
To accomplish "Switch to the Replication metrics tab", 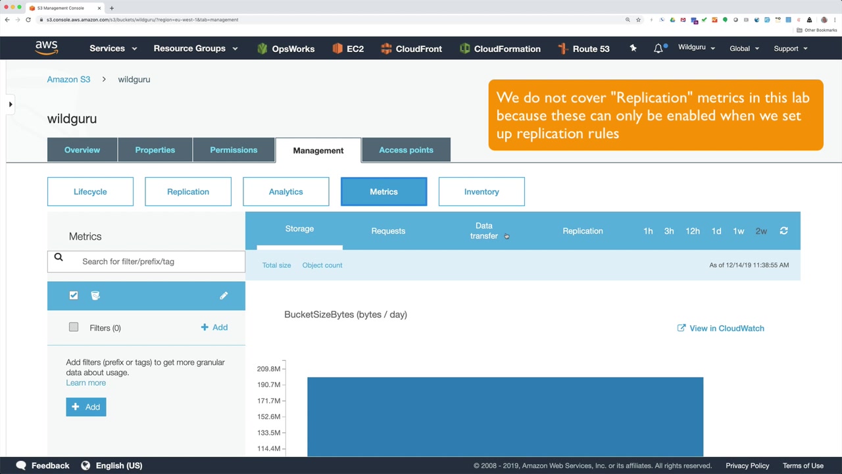I will click(x=583, y=231).
